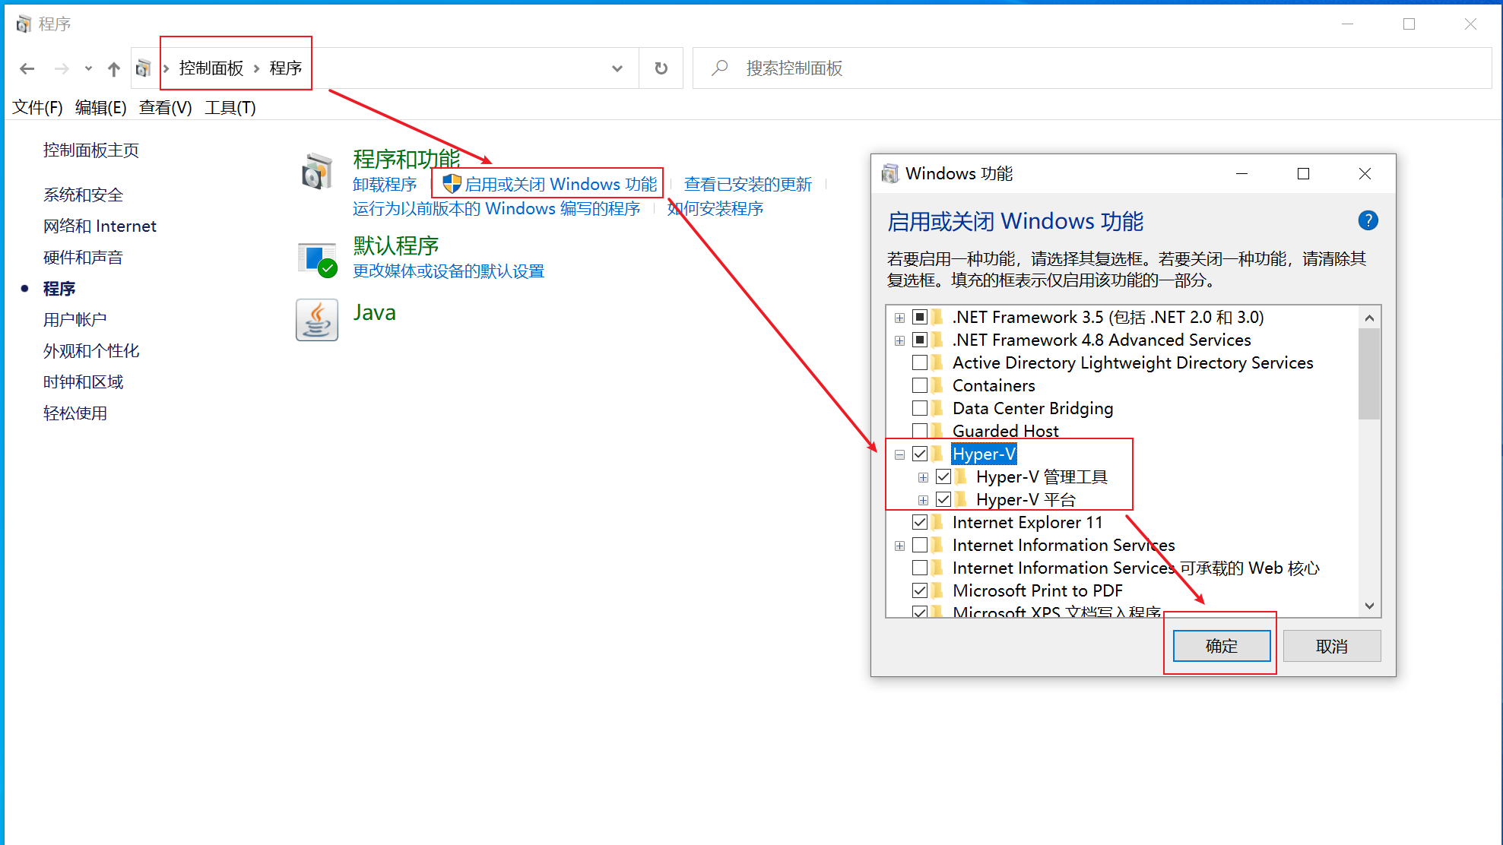
Task: Open the address bar history dropdown
Action: click(617, 68)
